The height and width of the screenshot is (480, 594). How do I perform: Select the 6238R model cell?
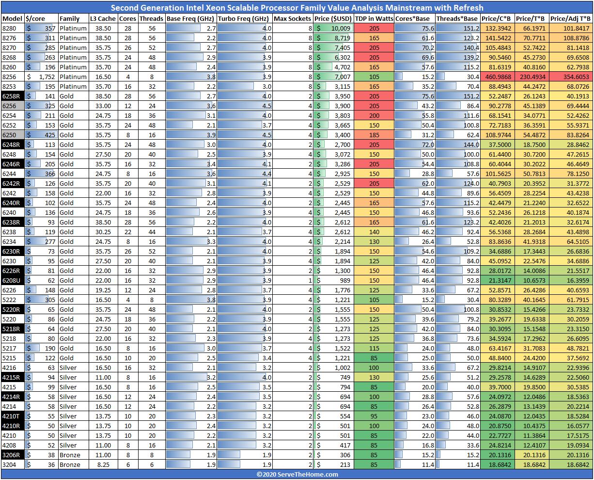[x=13, y=222]
